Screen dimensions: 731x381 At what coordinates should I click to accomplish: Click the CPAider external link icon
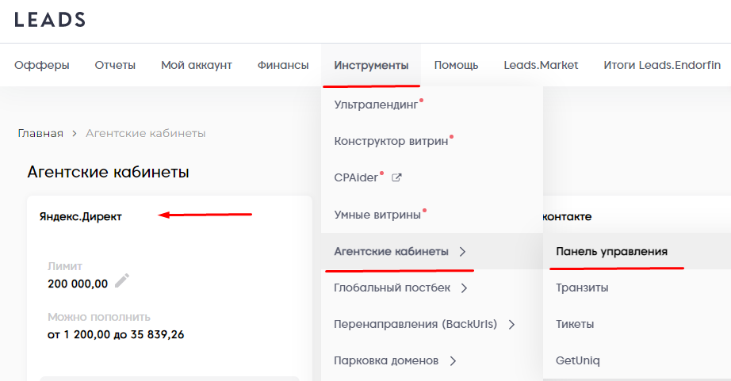[397, 177]
